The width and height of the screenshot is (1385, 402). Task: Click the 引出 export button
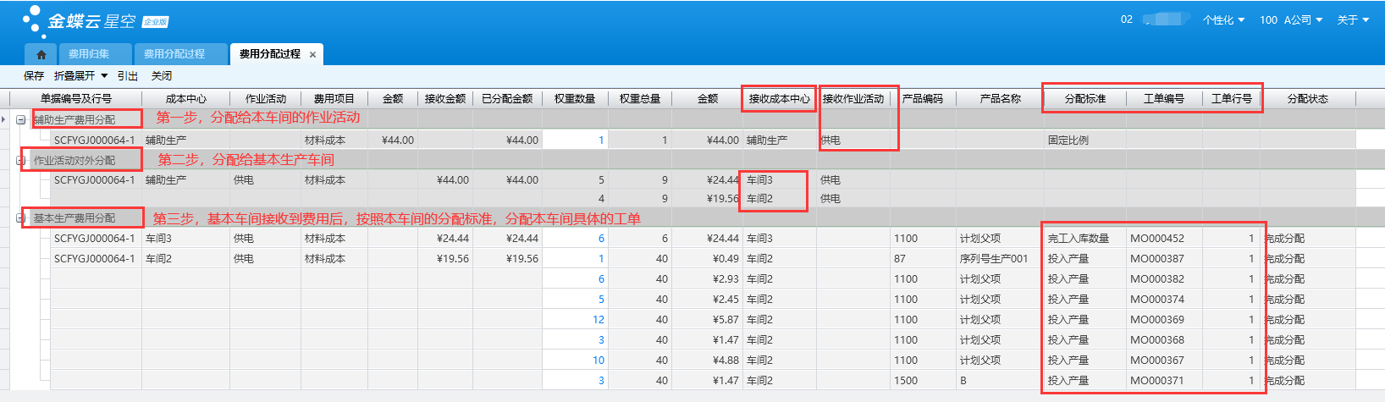click(128, 76)
